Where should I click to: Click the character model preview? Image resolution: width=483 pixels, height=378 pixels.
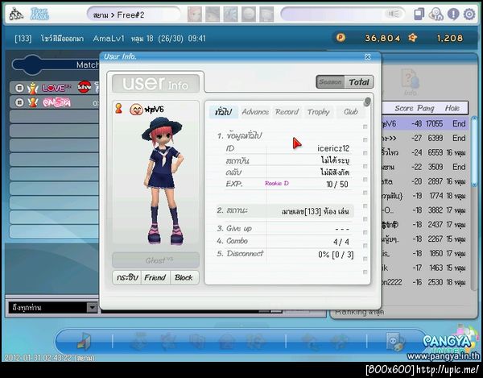click(163, 181)
